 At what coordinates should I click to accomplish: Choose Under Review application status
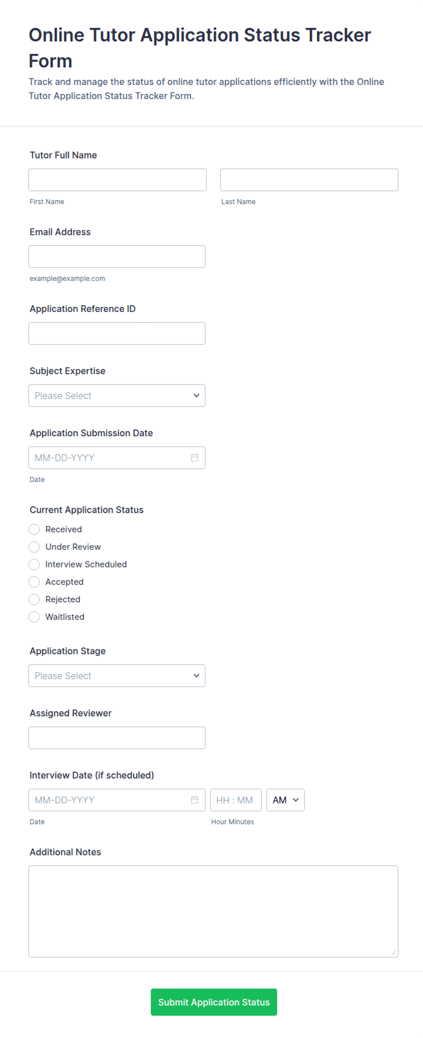pyautogui.click(x=34, y=547)
